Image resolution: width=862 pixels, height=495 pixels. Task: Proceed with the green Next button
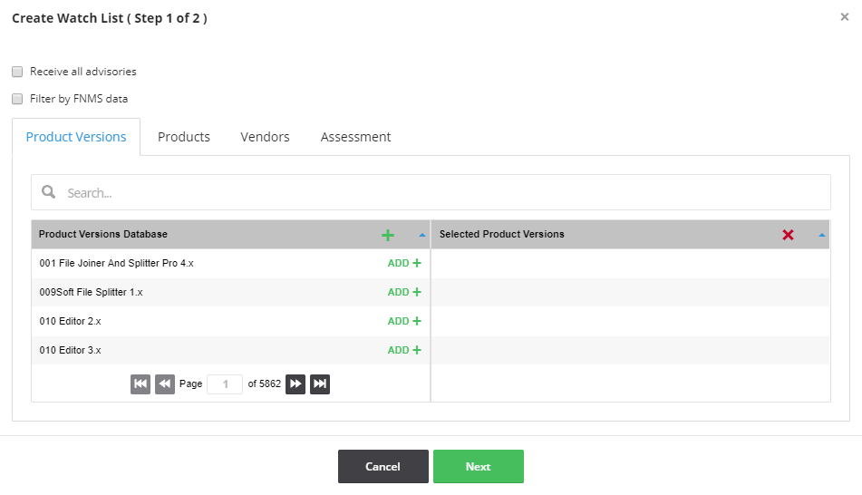point(478,467)
